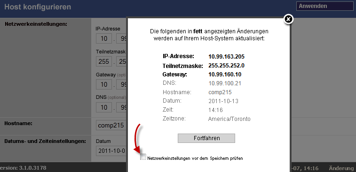
Task: Click the Hostname: section label in background form
Action: (x=18, y=124)
